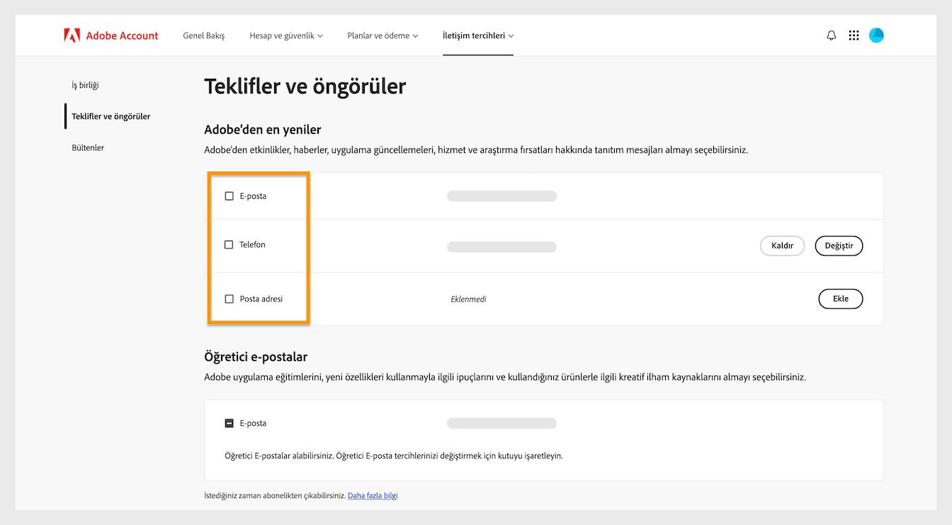Screen dimensions: 952x525
Task: Select İş birliği in the sidebar
Action: click(x=84, y=85)
